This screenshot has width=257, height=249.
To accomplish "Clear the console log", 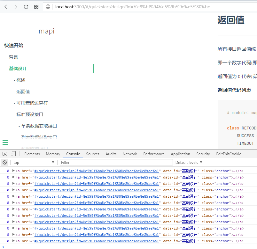I will pyautogui.click(x=5, y=162).
